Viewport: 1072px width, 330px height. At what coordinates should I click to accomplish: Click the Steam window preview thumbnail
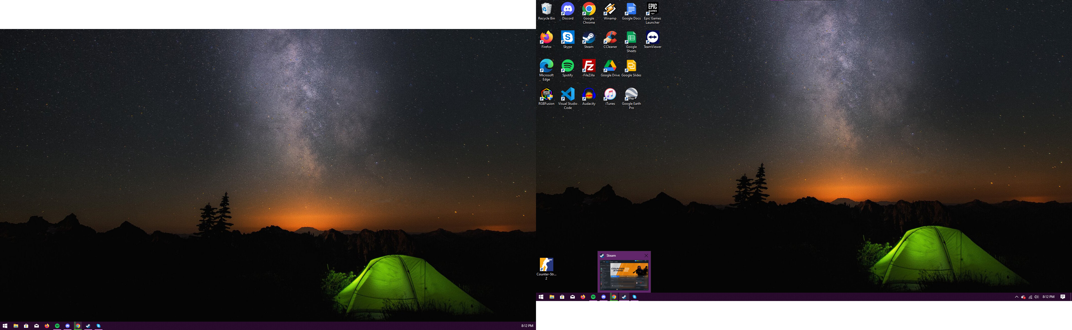[624, 275]
